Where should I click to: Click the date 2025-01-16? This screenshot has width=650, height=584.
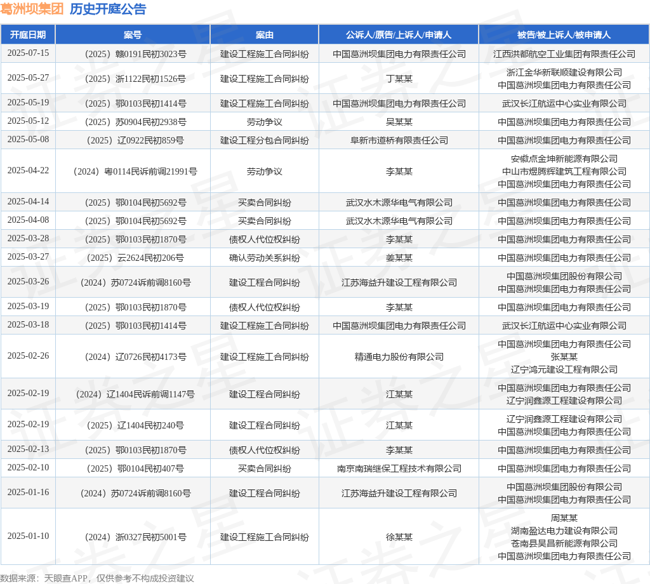pos(28,493)
